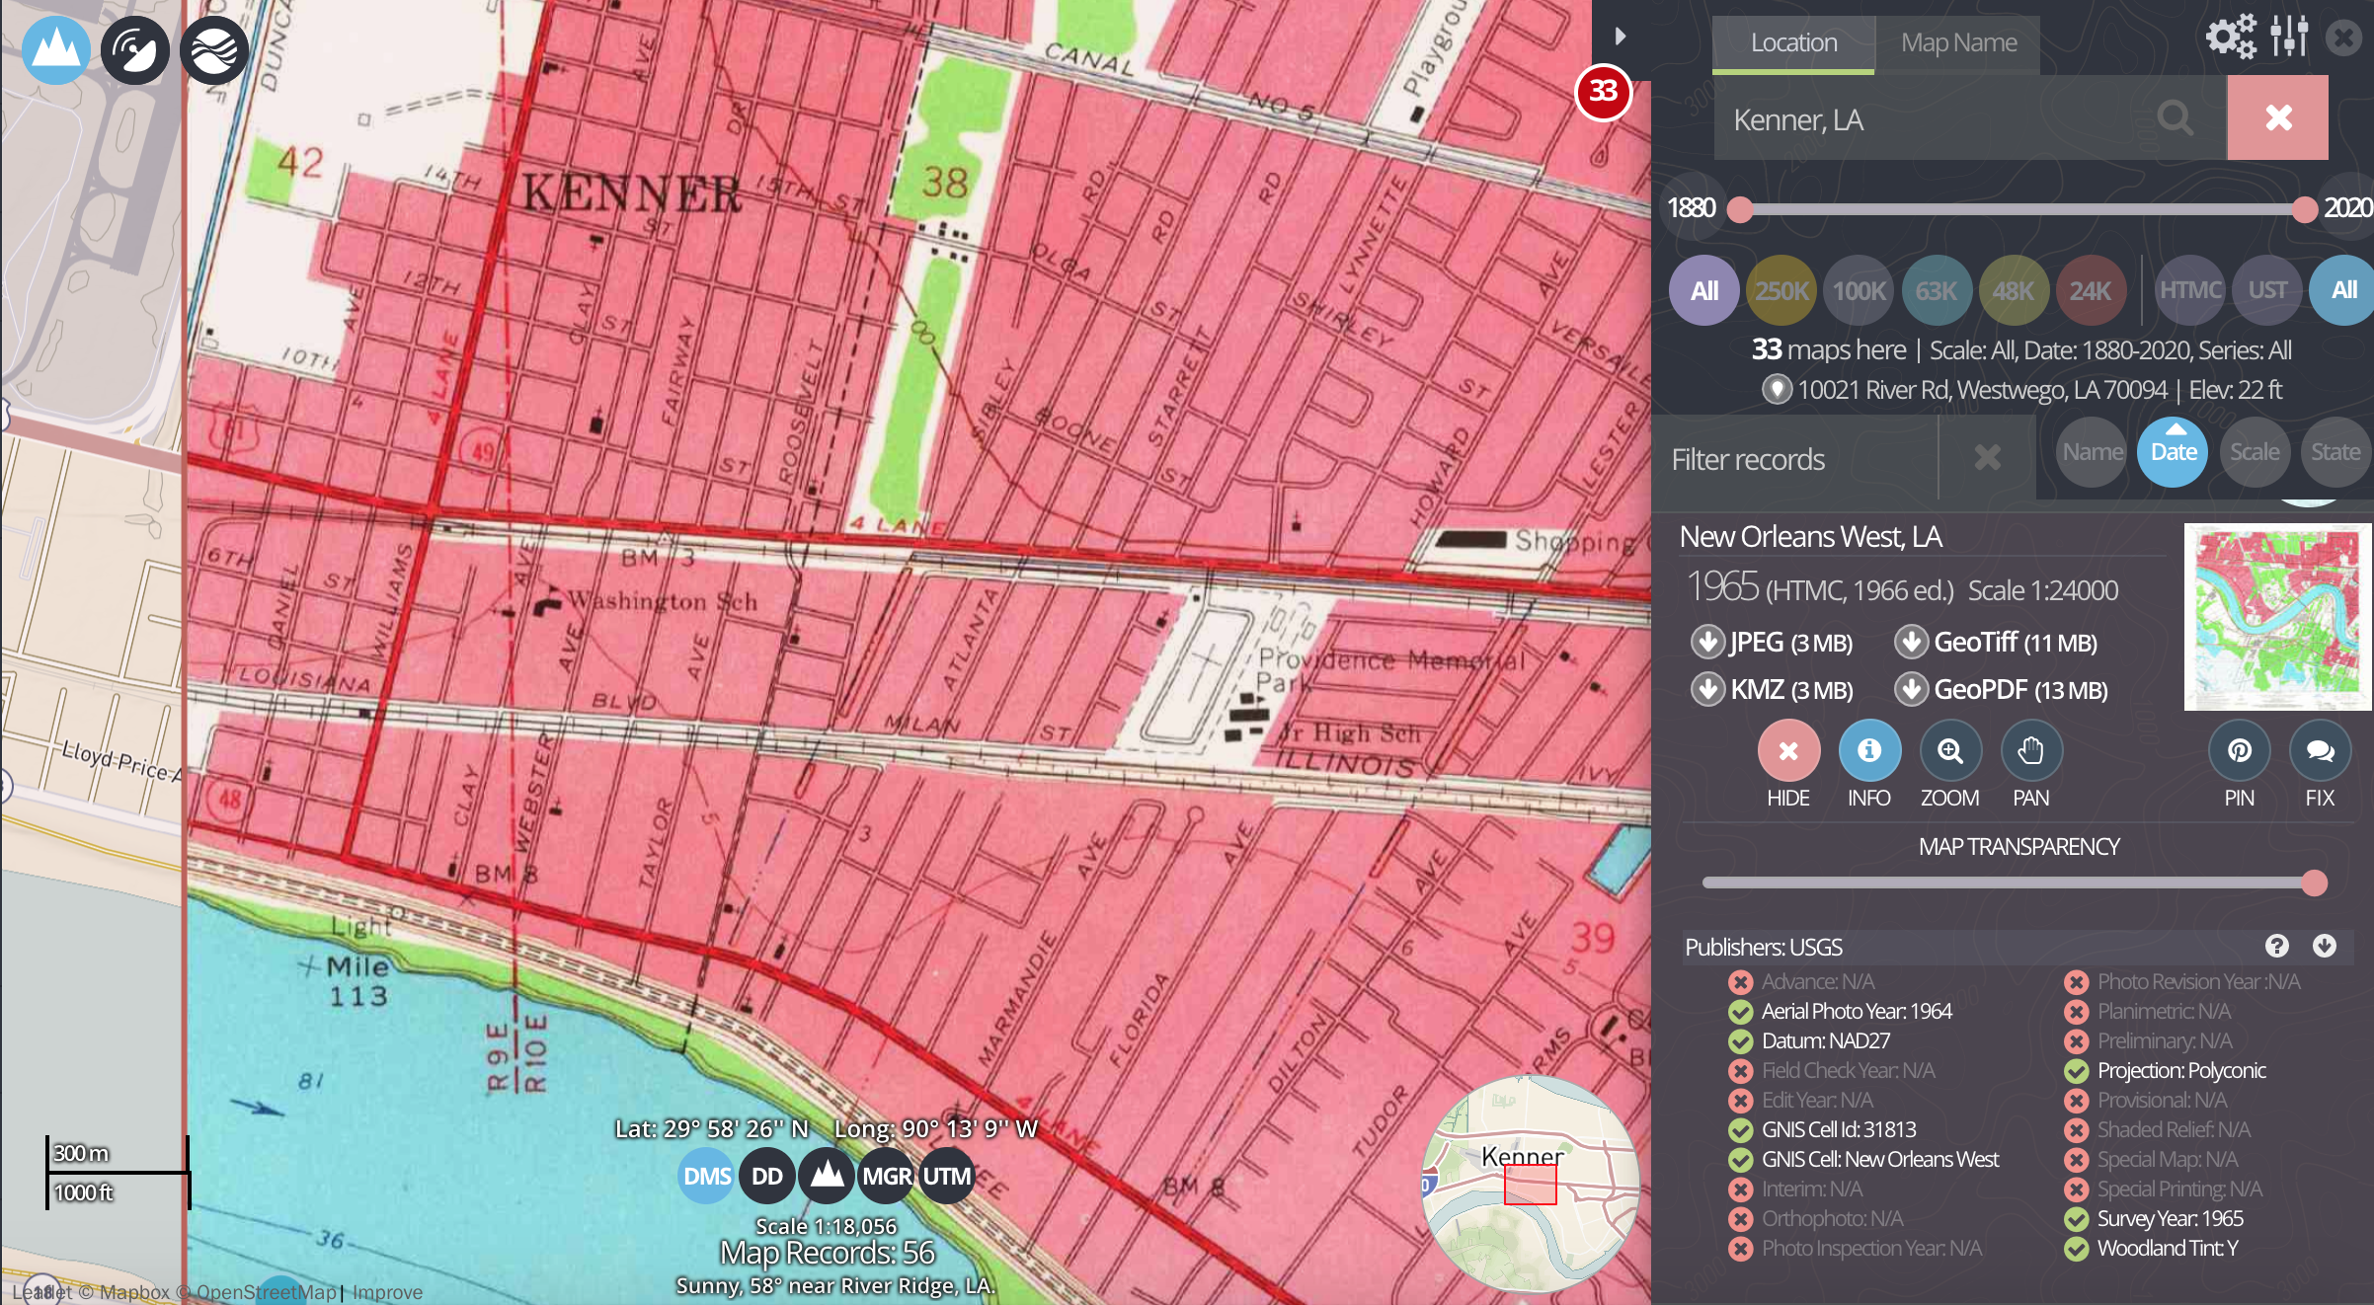Viewport: 2374px width, 1305px height.
Task: Click the ZOOM to map icon
Action: tap(1949, 752)
